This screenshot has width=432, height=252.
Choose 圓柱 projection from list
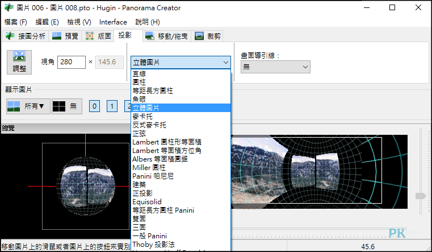pyautogui.click(x=181, y=82)
